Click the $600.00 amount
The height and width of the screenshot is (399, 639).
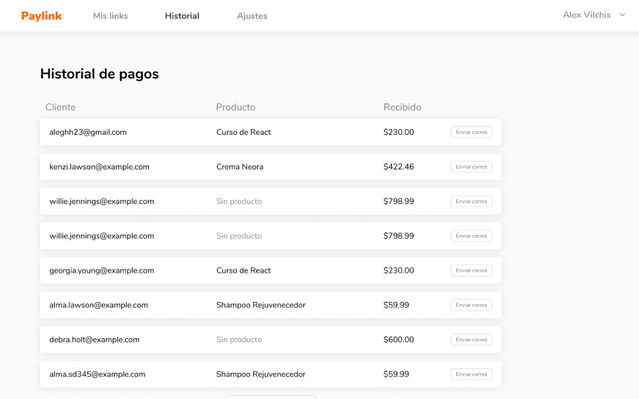[x=398, y=340]
